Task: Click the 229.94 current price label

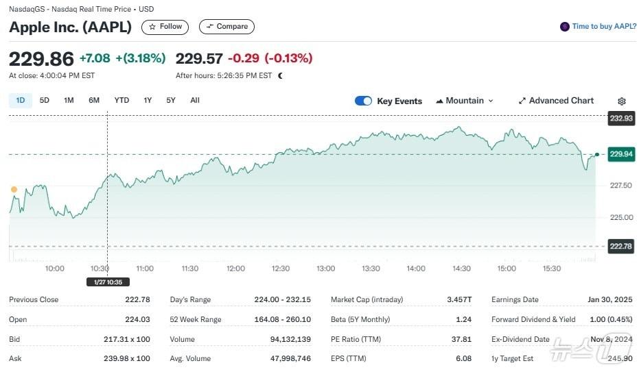Action: click(x=621, y=154)
